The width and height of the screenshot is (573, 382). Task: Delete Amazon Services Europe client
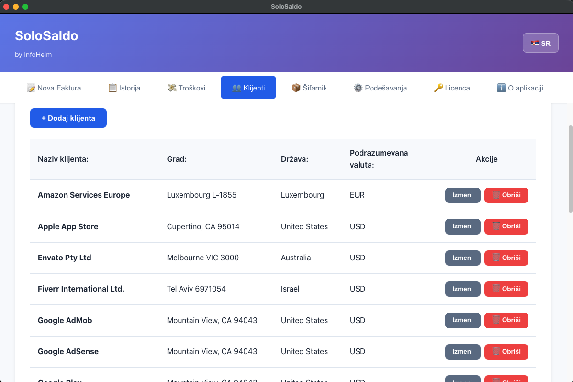506,195
